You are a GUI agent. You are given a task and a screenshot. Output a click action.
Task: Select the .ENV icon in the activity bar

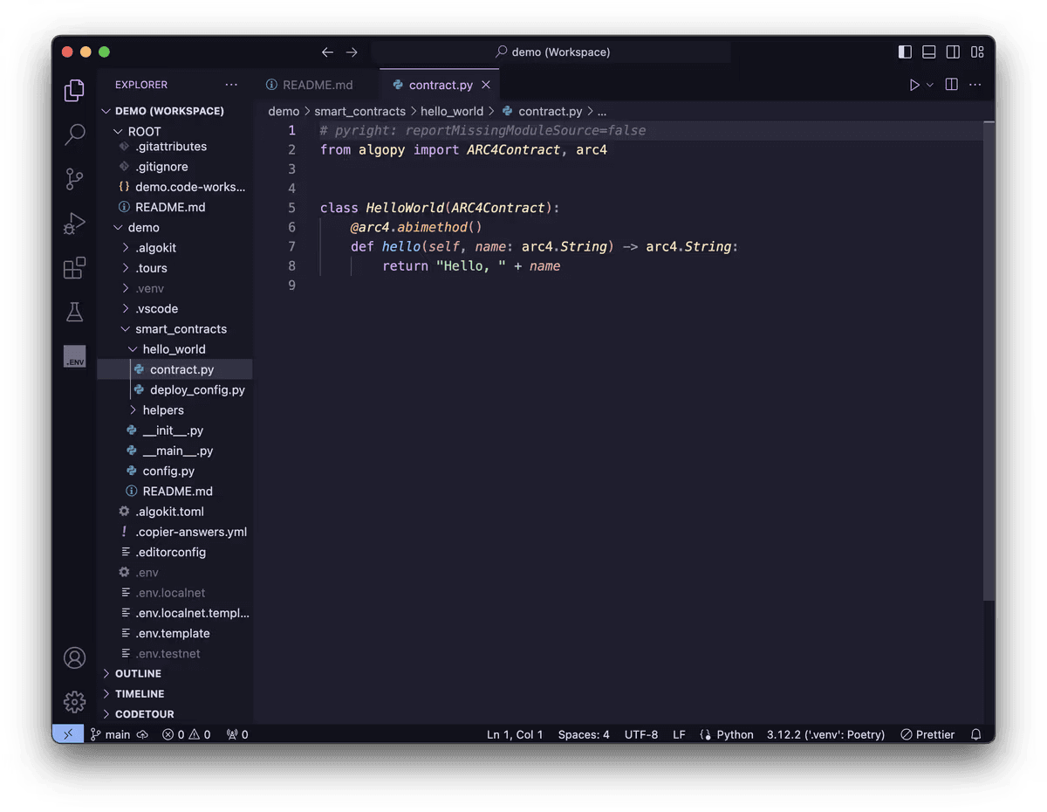tap(74, 356)
